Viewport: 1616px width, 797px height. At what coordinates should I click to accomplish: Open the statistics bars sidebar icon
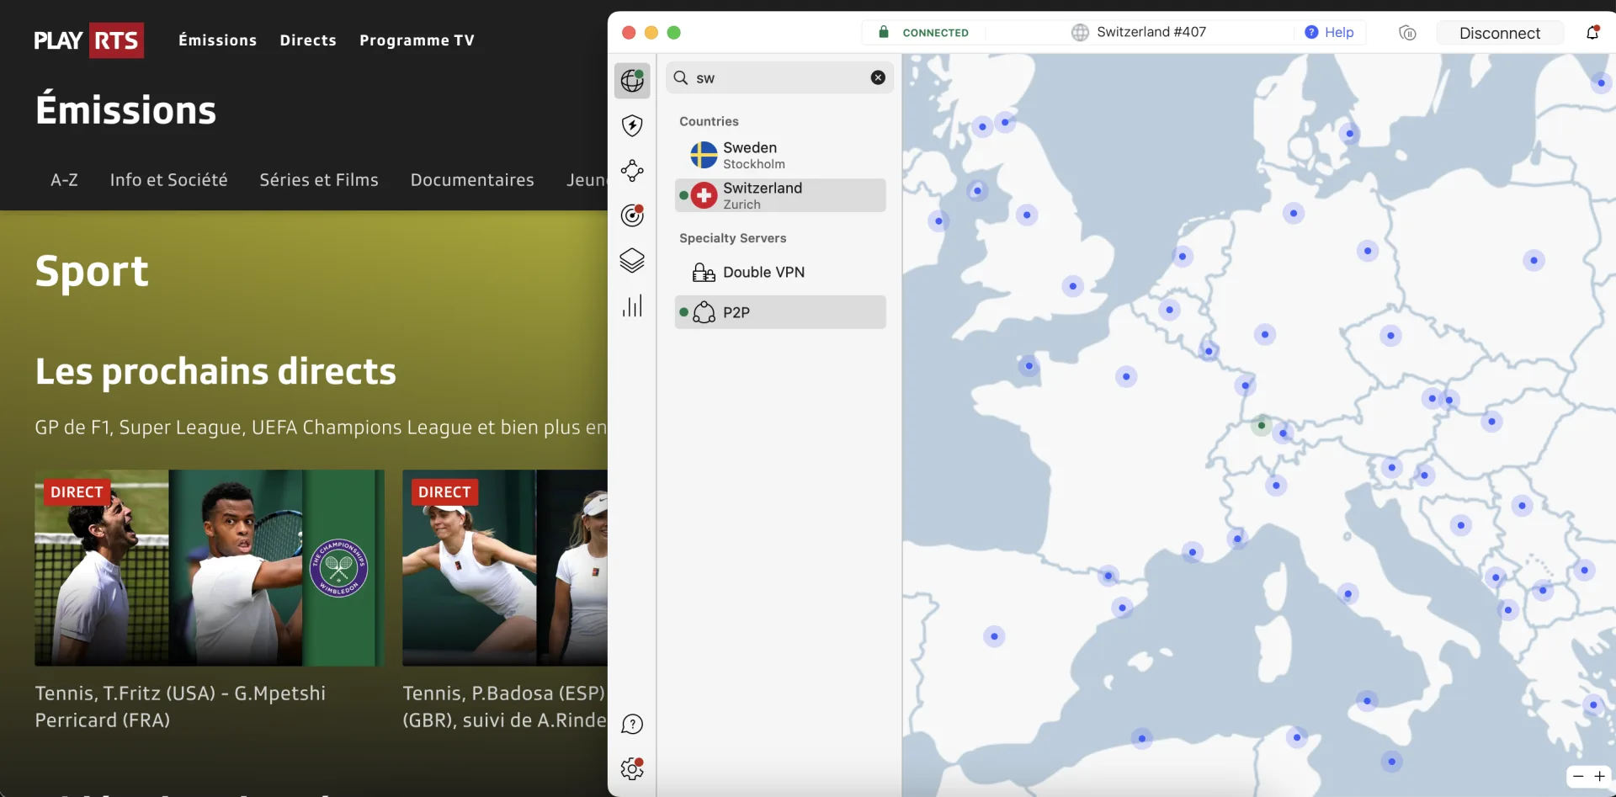click(632, 306)
